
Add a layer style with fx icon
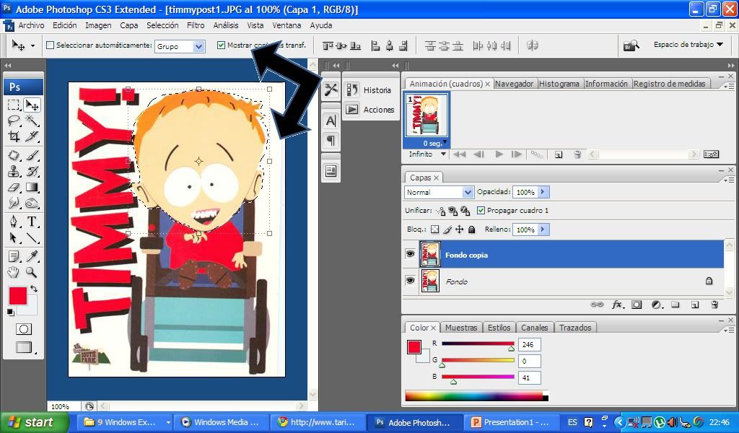coord(618,305)
